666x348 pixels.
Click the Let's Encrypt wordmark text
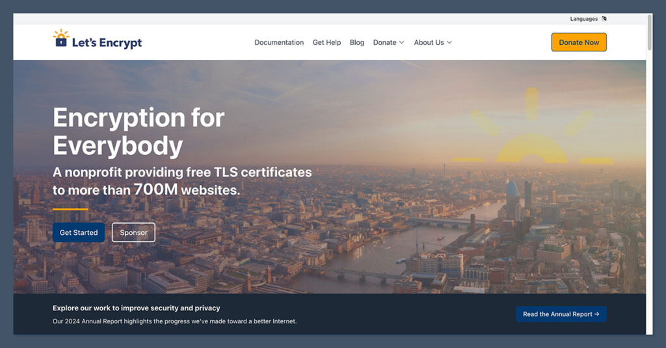[x=107, y=42]
